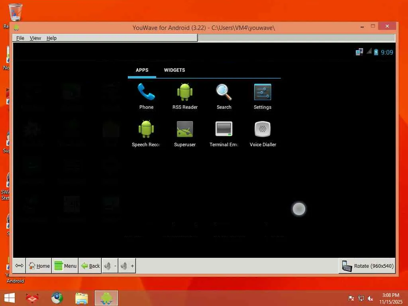Click the Action Center flag tray icon
Image resolution: width=408 pixels, height=306 pixels.
351,298
